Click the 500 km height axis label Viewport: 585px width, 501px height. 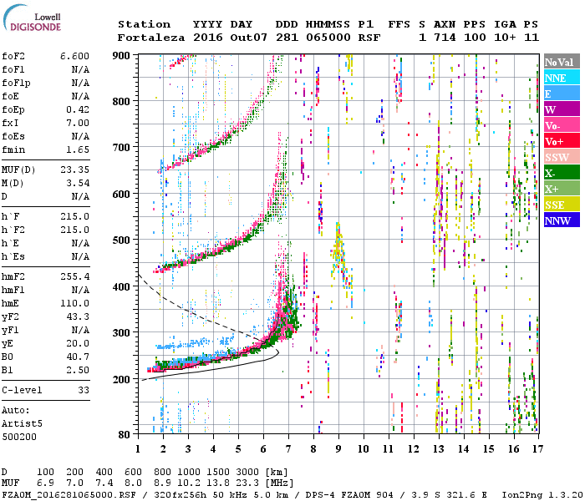tap(121, 240)
